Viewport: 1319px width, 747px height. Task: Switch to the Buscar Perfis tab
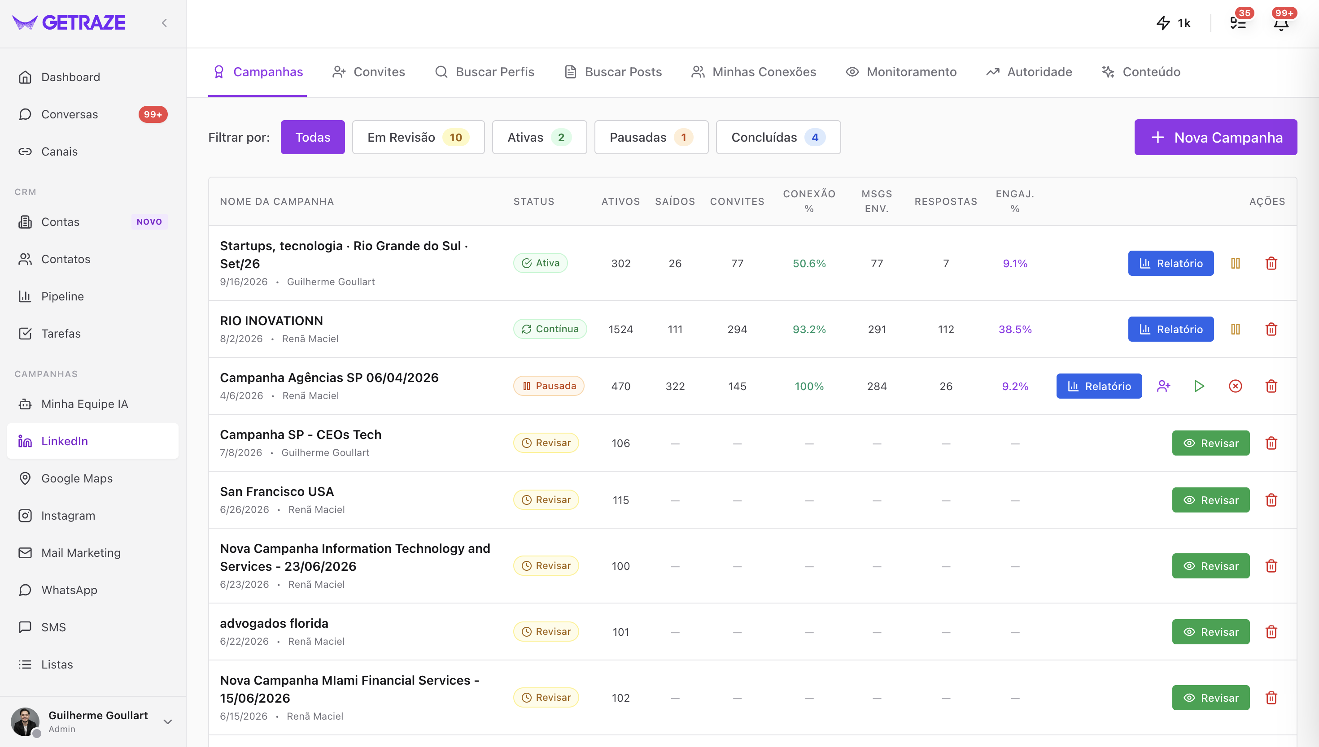(485, 72)
